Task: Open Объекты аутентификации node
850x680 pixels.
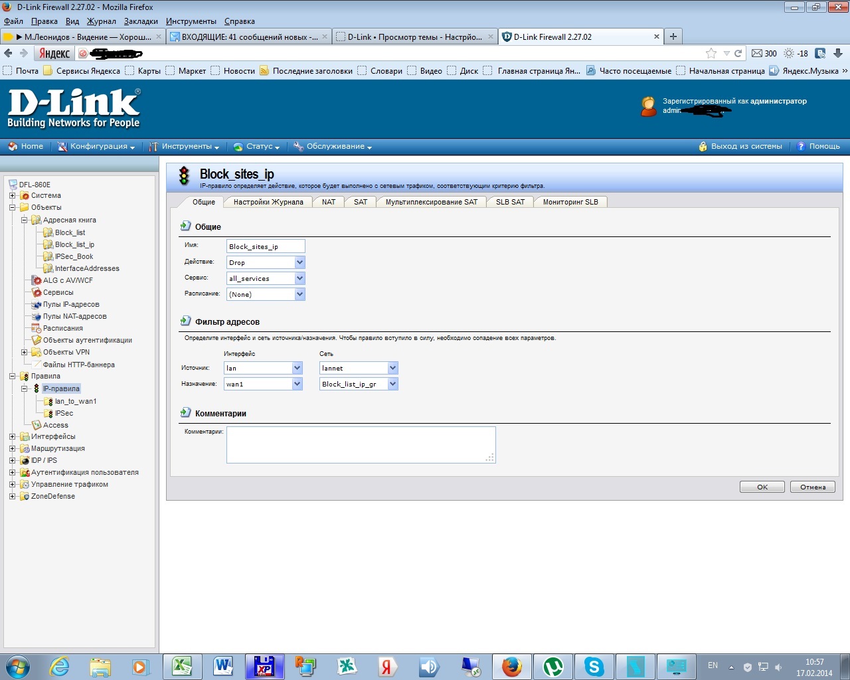Action: click(x=87, y=340)
